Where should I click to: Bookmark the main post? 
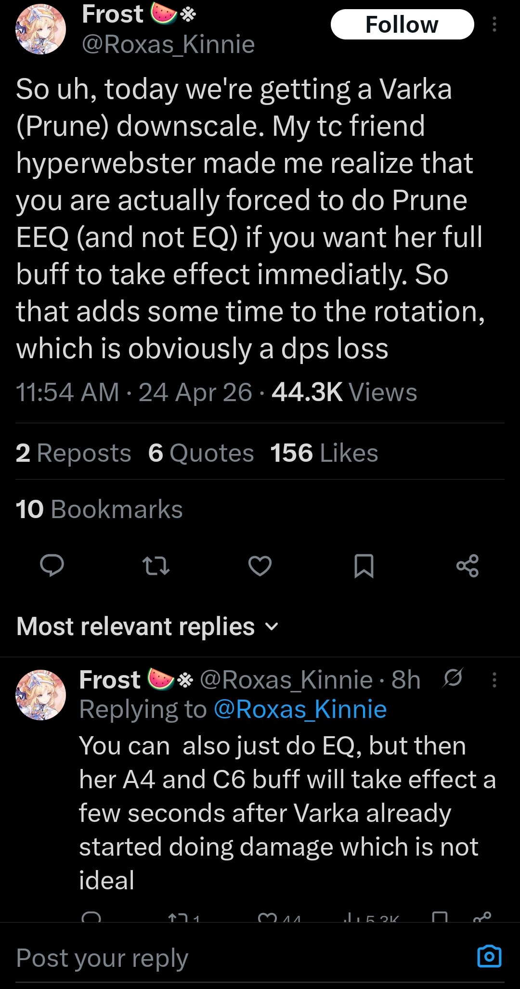[x=364, y=565]
